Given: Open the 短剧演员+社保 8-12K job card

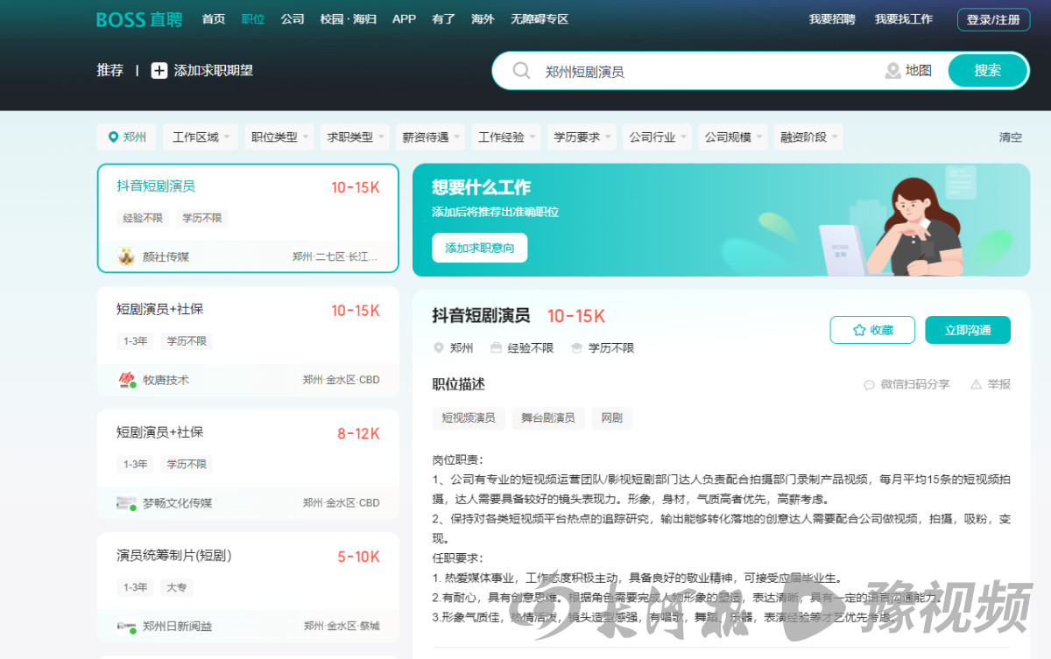Looking at the screenshot, I should coord(248,464).
